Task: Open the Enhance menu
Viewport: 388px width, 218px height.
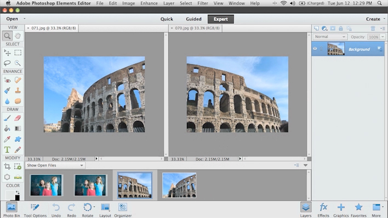Action: click(149, 3)
